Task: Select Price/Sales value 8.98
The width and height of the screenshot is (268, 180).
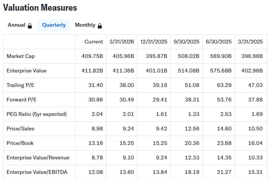Action: 97,129
